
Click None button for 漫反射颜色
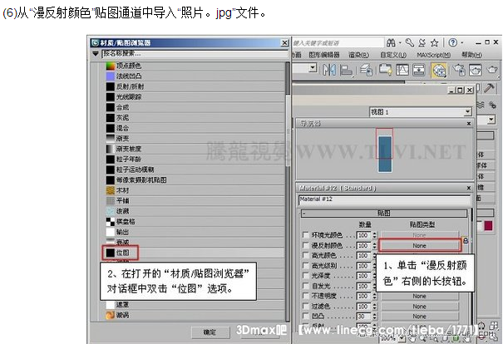[x=419, y=246]
